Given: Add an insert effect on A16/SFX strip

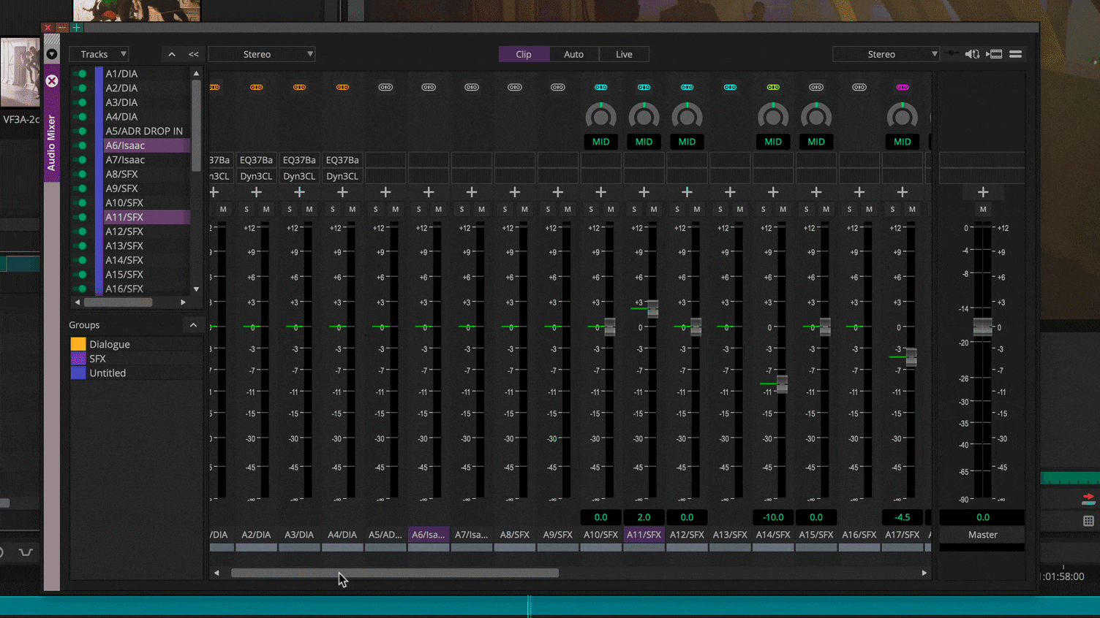Looking at the screenshot, I should [x=859, y=192].
